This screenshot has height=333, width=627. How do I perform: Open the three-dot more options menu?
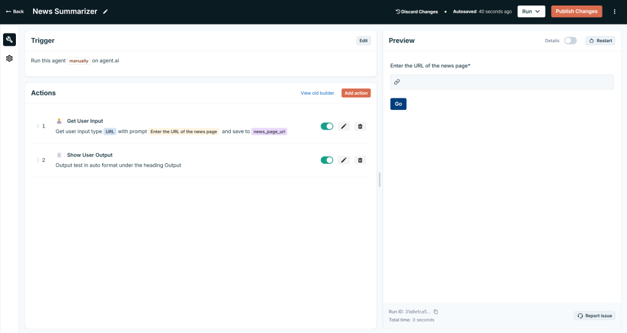(614, 12)
